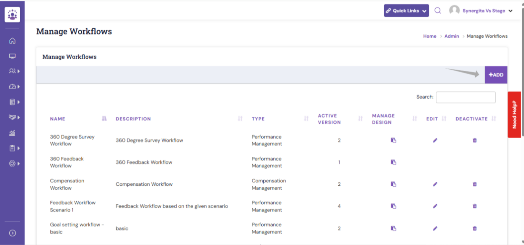Go to Admin breadcrumb link

(x=451, y=36)
